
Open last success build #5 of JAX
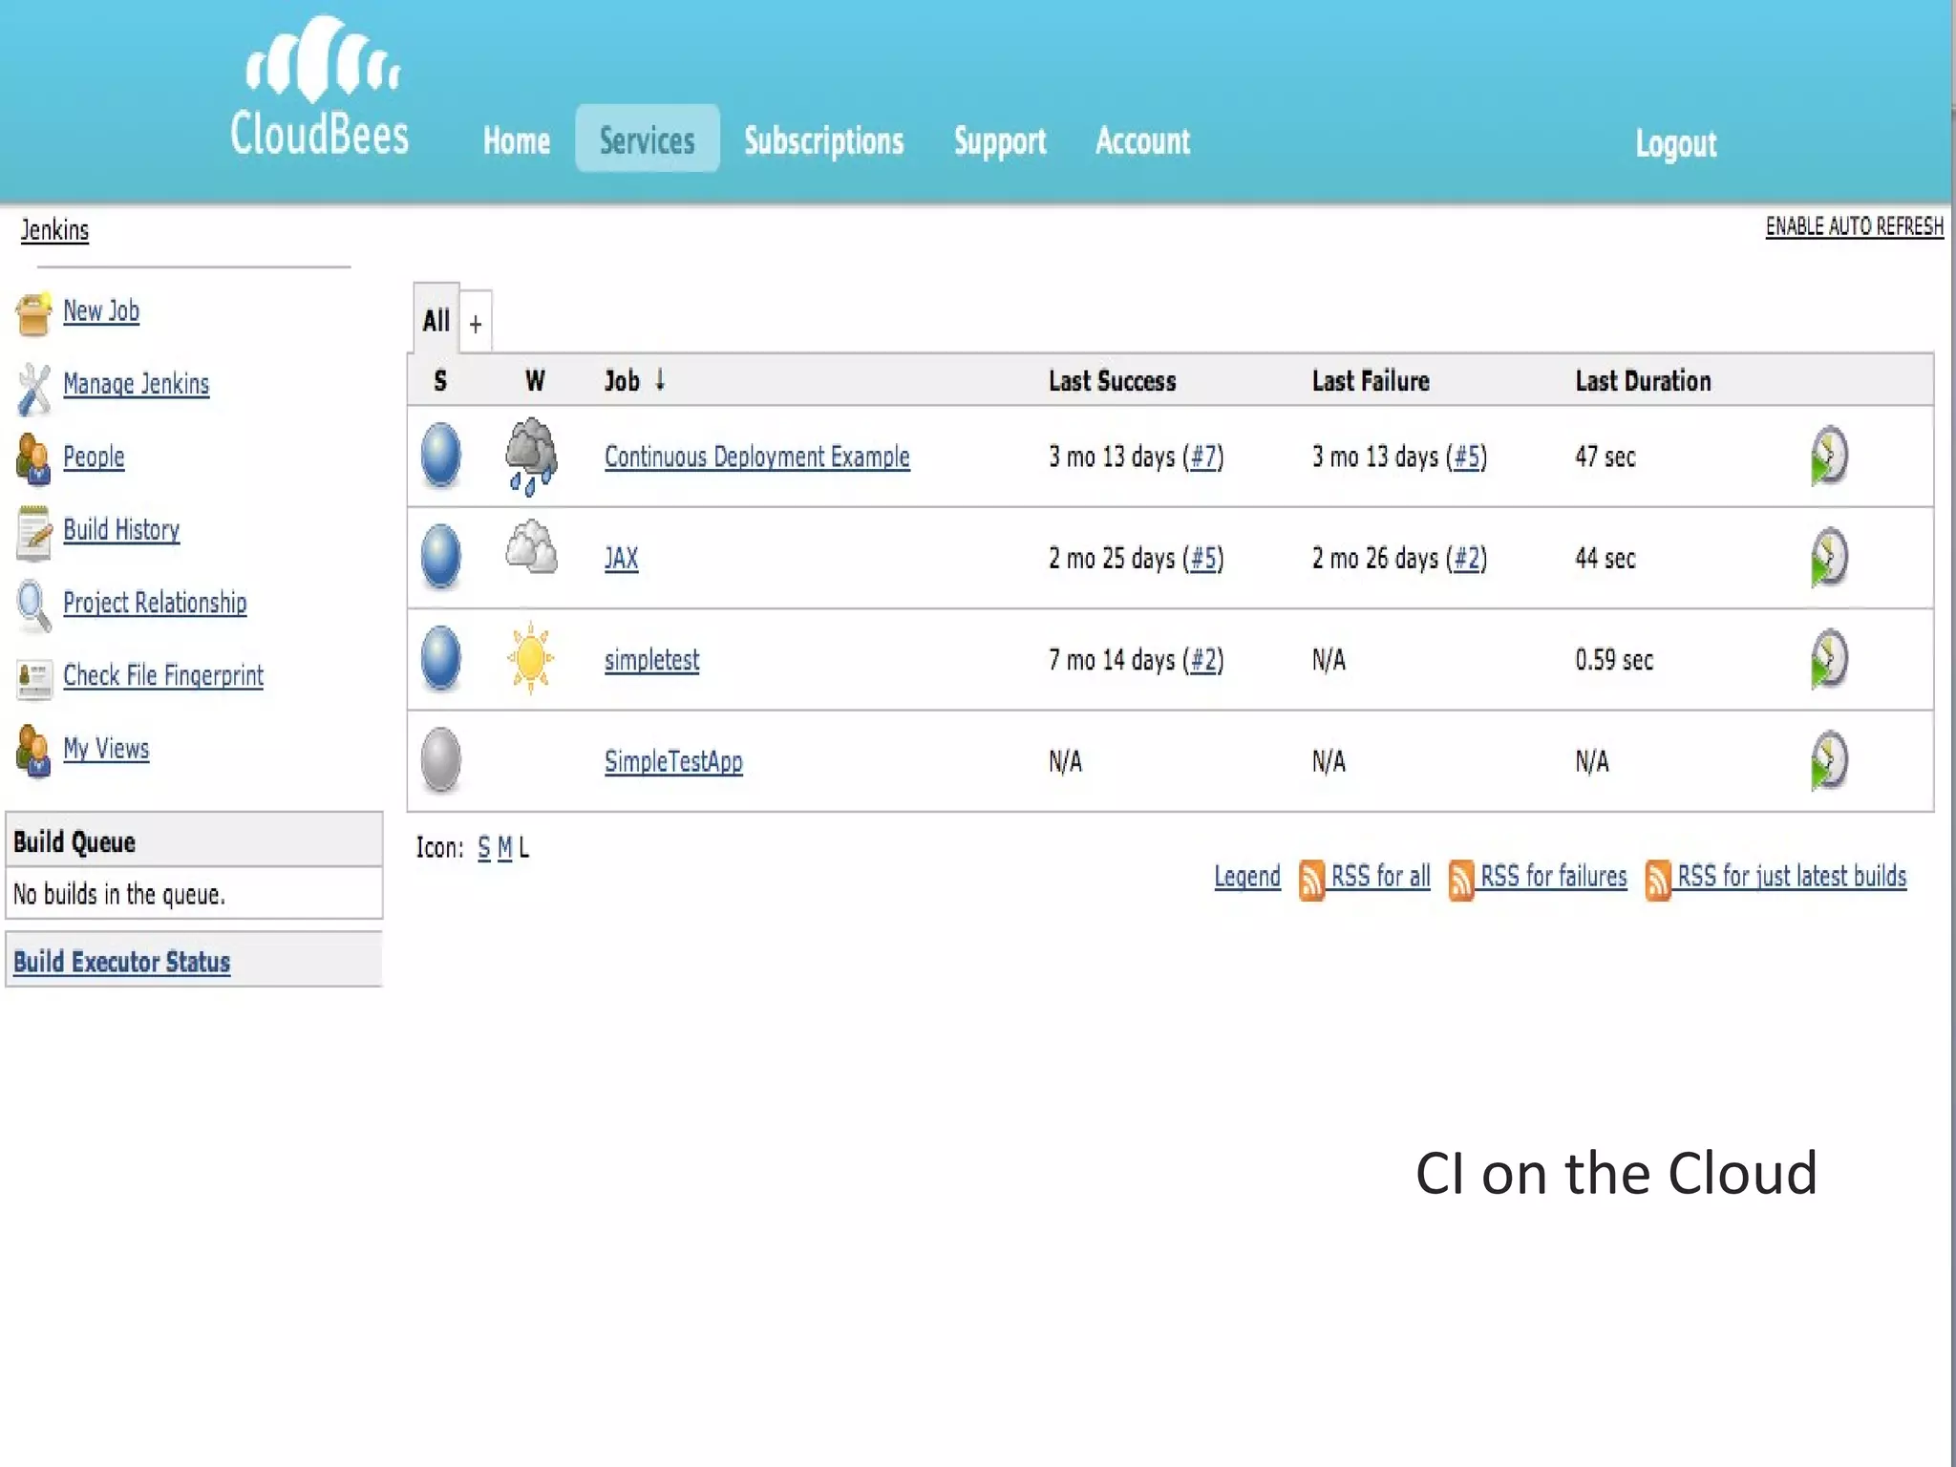(x=1203, y=558)
